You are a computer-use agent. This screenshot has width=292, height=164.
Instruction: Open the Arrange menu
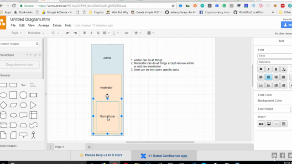(x=44, y=26)
